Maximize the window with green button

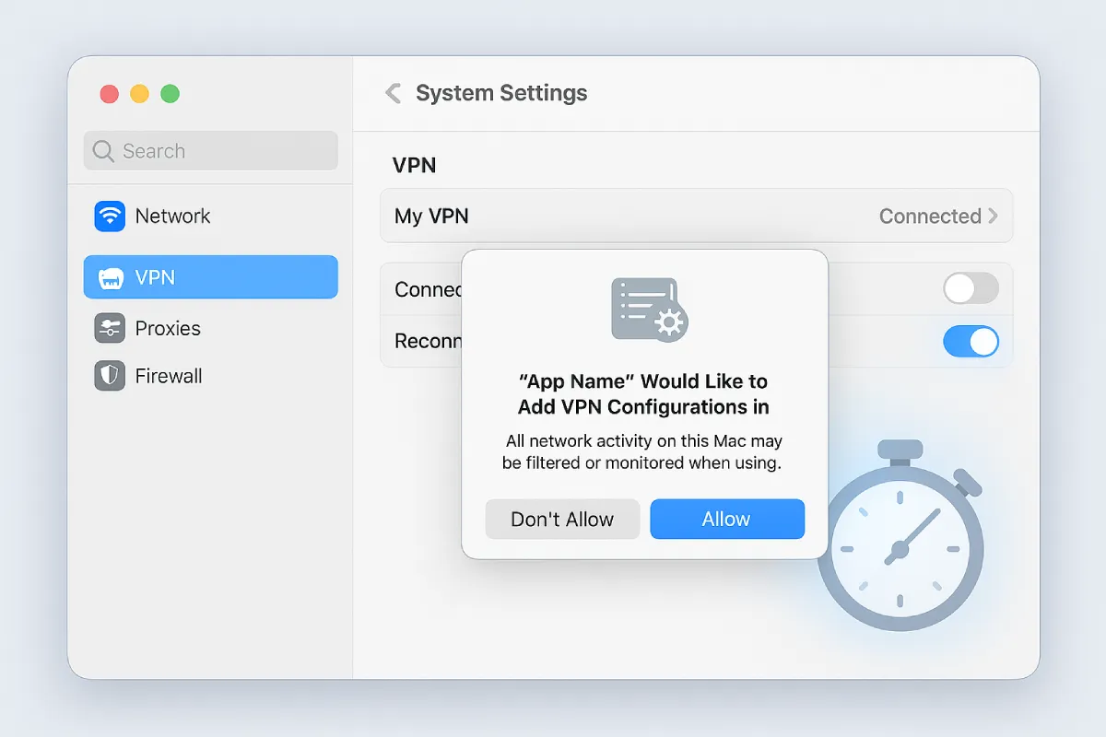coord(170,94)
